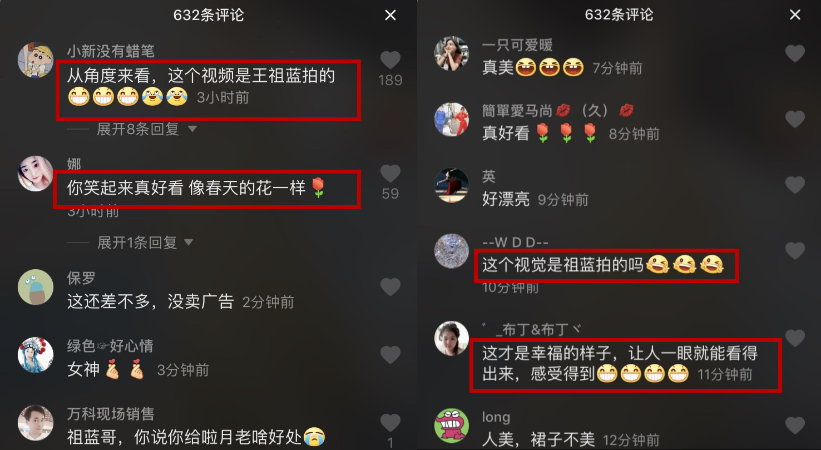Tap the heart beside 簡單愛马尚's comment
The height and width of the screenshot is (450, 821).
(x=795, y=119)
